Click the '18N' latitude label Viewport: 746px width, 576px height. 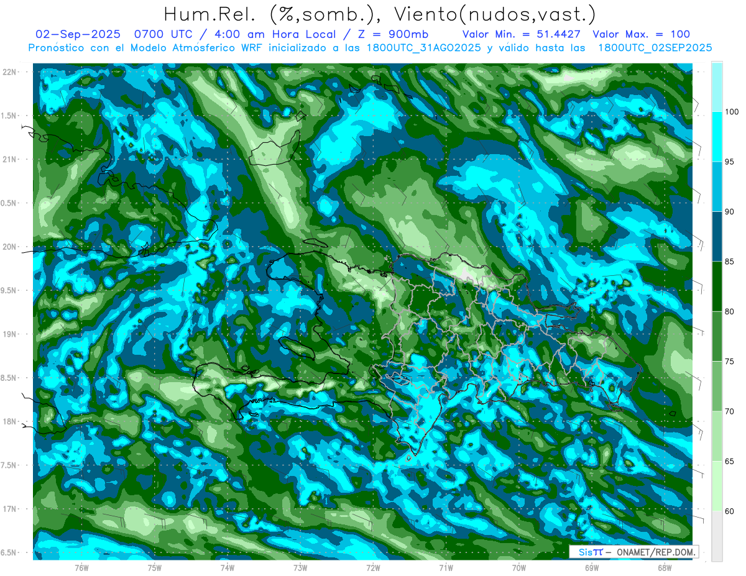[10, 421]
